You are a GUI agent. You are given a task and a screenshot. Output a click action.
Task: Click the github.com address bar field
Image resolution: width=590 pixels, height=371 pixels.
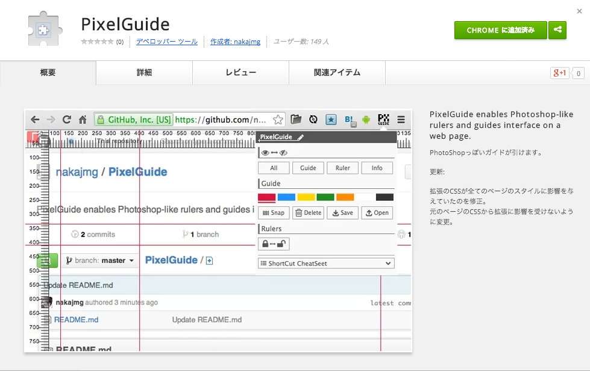pos(189,120)
